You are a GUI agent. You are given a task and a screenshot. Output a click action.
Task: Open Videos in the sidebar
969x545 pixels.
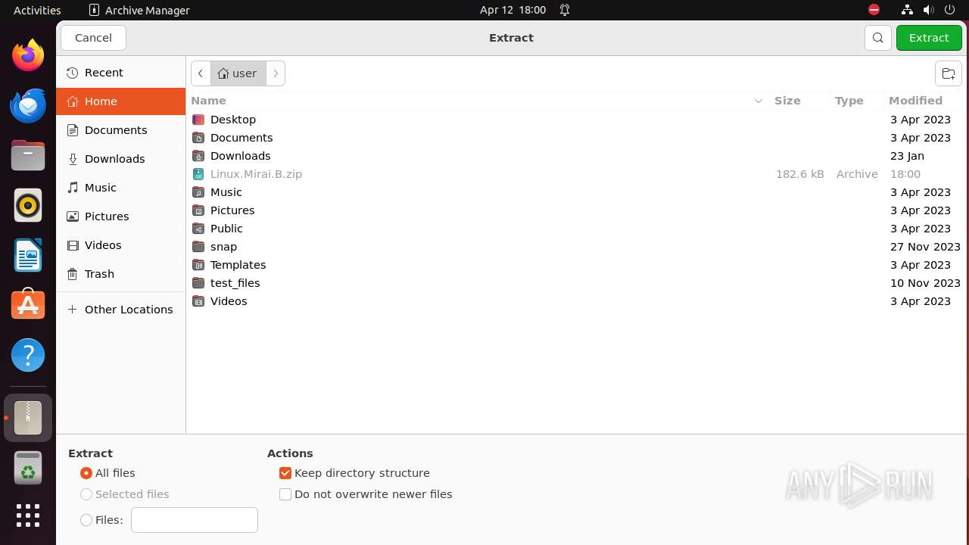(x=121, y=245)
